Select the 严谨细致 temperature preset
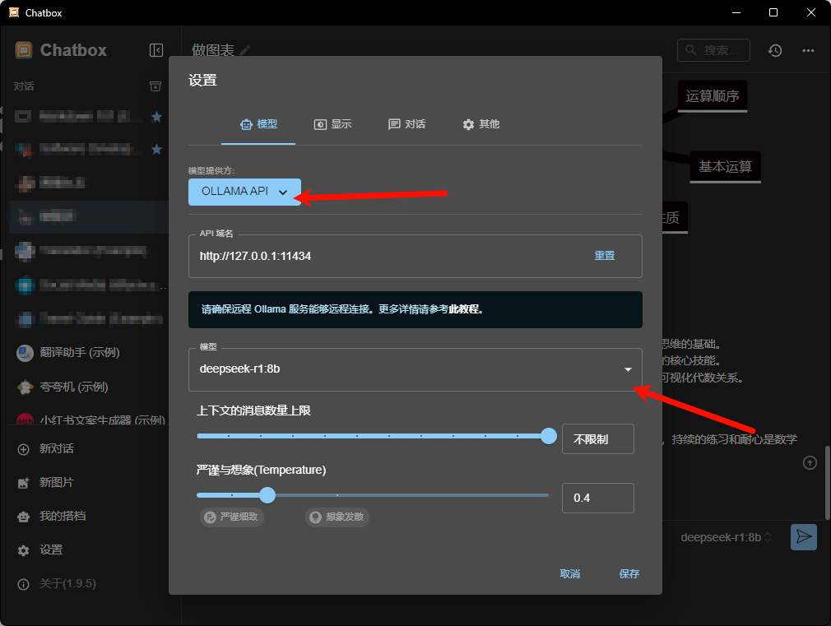Screen dimensions: 831x626 [x=232, y=517]
